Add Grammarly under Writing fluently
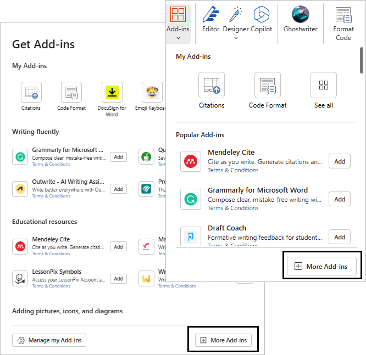Screen dimensions: 366x355 point(118,157)
